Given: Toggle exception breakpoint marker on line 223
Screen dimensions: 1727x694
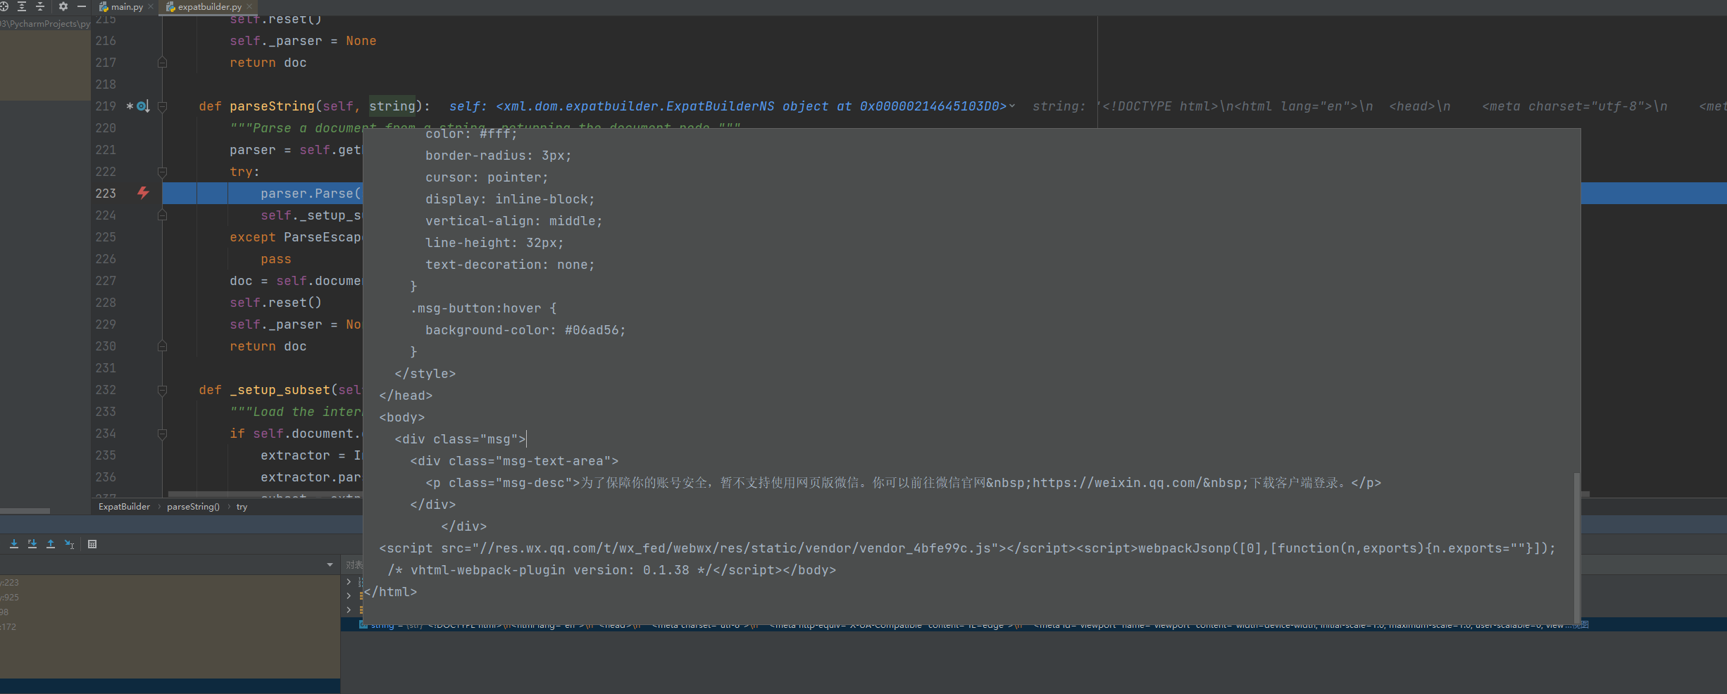Looking at the screenshot, I should [x=143, y=193].
